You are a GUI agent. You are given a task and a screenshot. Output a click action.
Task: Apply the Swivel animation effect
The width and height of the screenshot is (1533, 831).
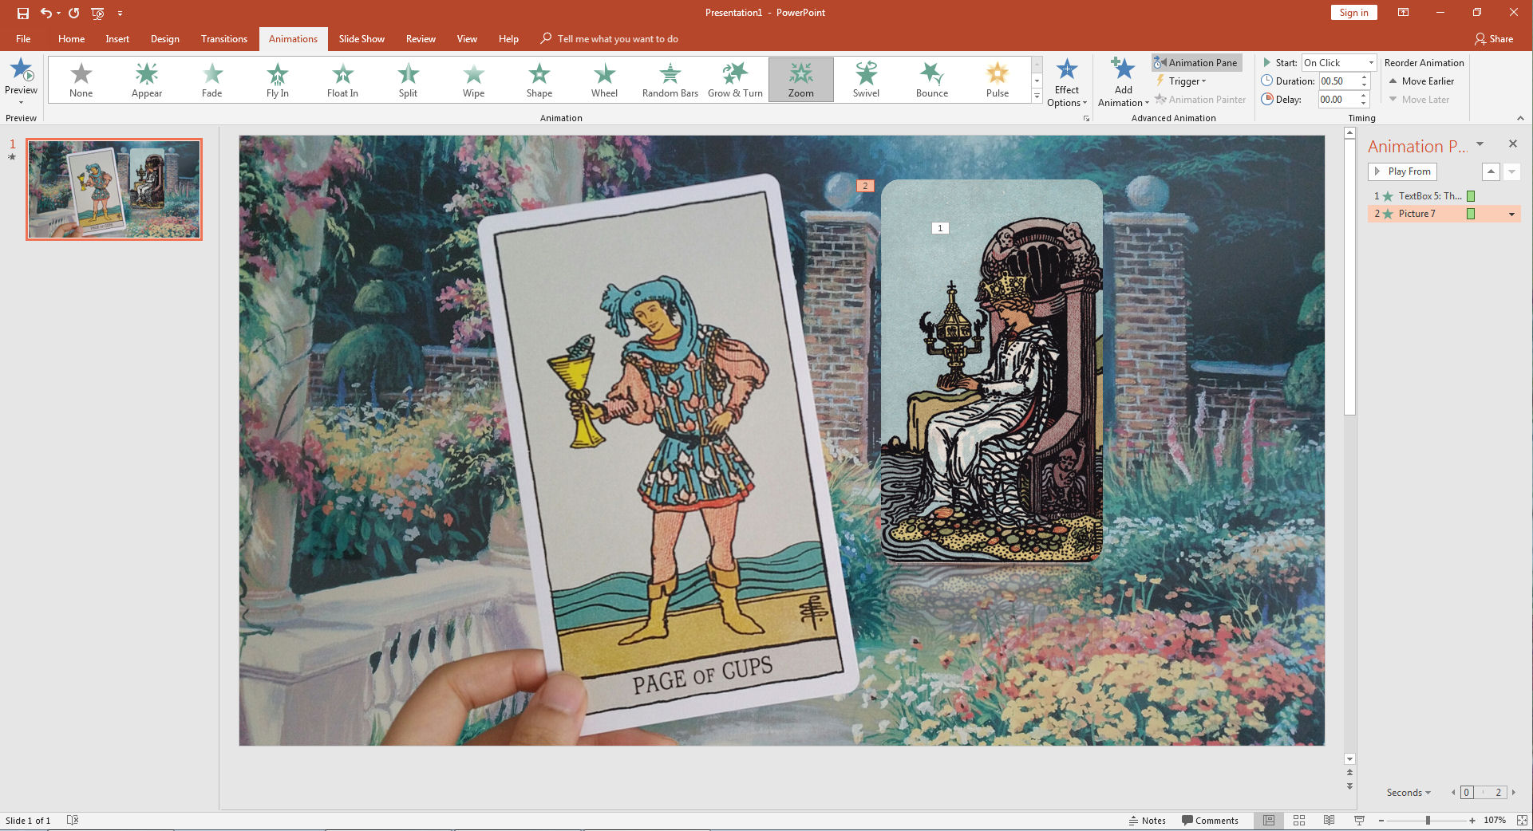(x=866, y=80)
